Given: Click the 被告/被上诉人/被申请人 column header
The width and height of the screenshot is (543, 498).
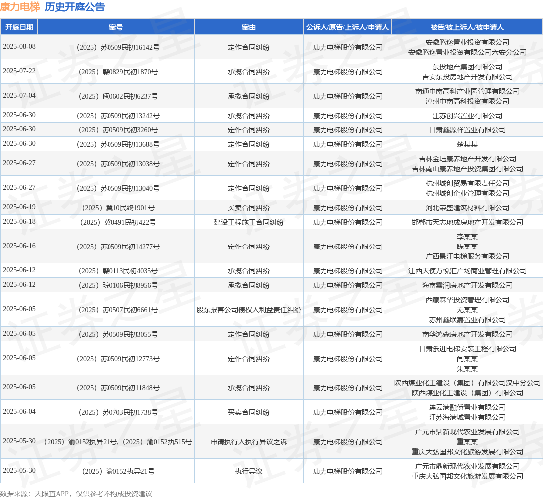Looking at the screenshot, I should click(x=467, y=27).
